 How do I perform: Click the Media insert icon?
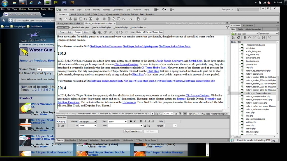pyautogui.click(x=98, y=19)
